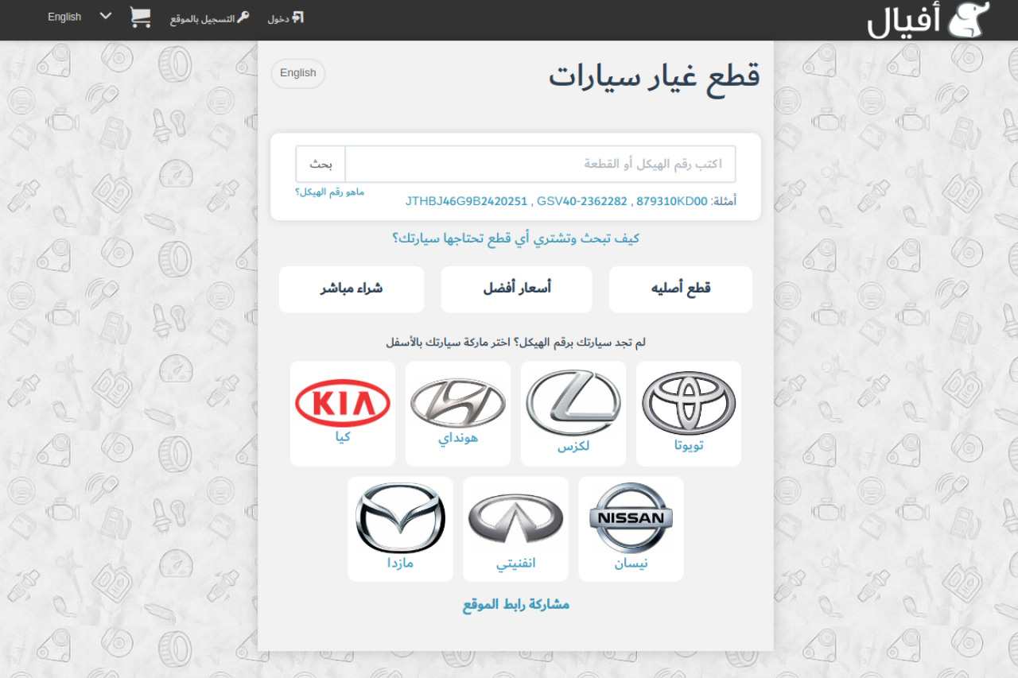Click the مازدا text label
The height and width of the screenshot is (678, 1018).
(x=401, y=564)
